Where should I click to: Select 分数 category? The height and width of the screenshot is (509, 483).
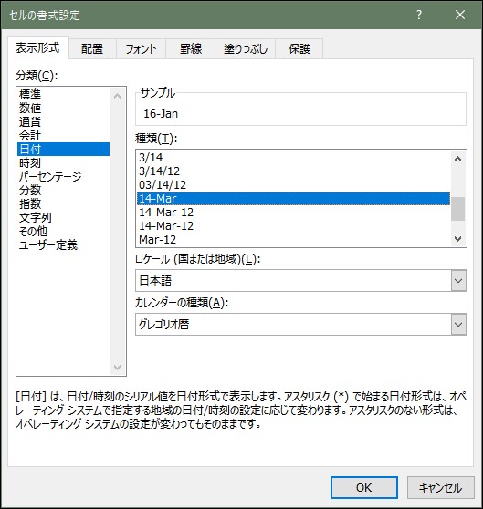(64, 190)
